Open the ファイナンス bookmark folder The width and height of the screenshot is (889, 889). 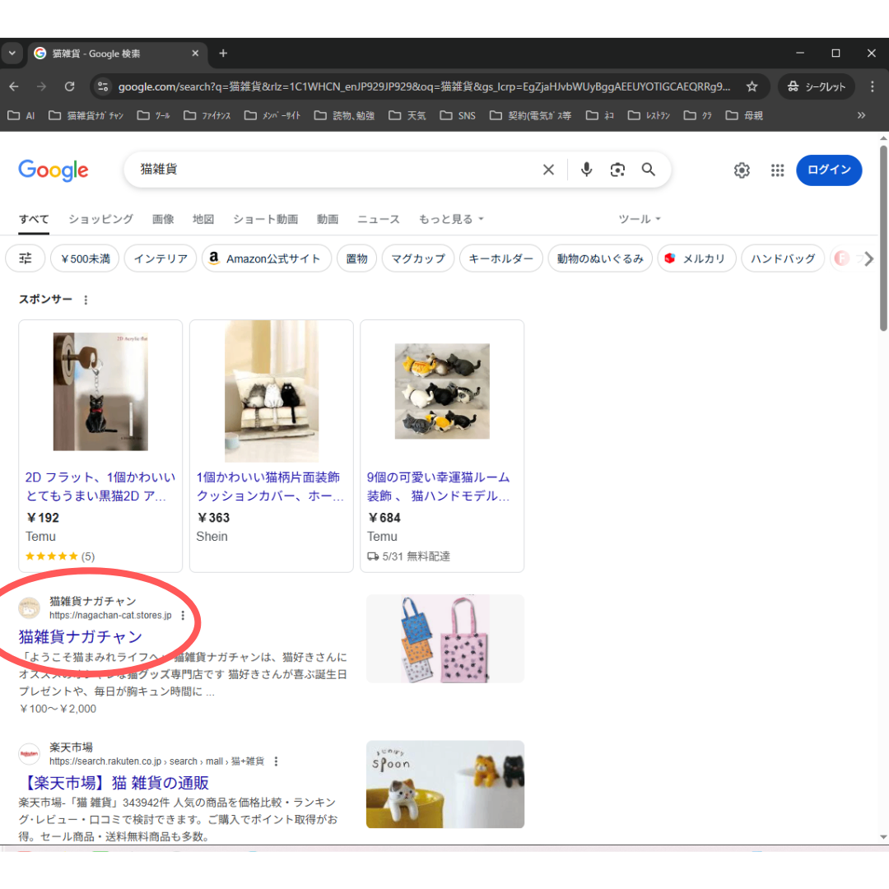207,116
